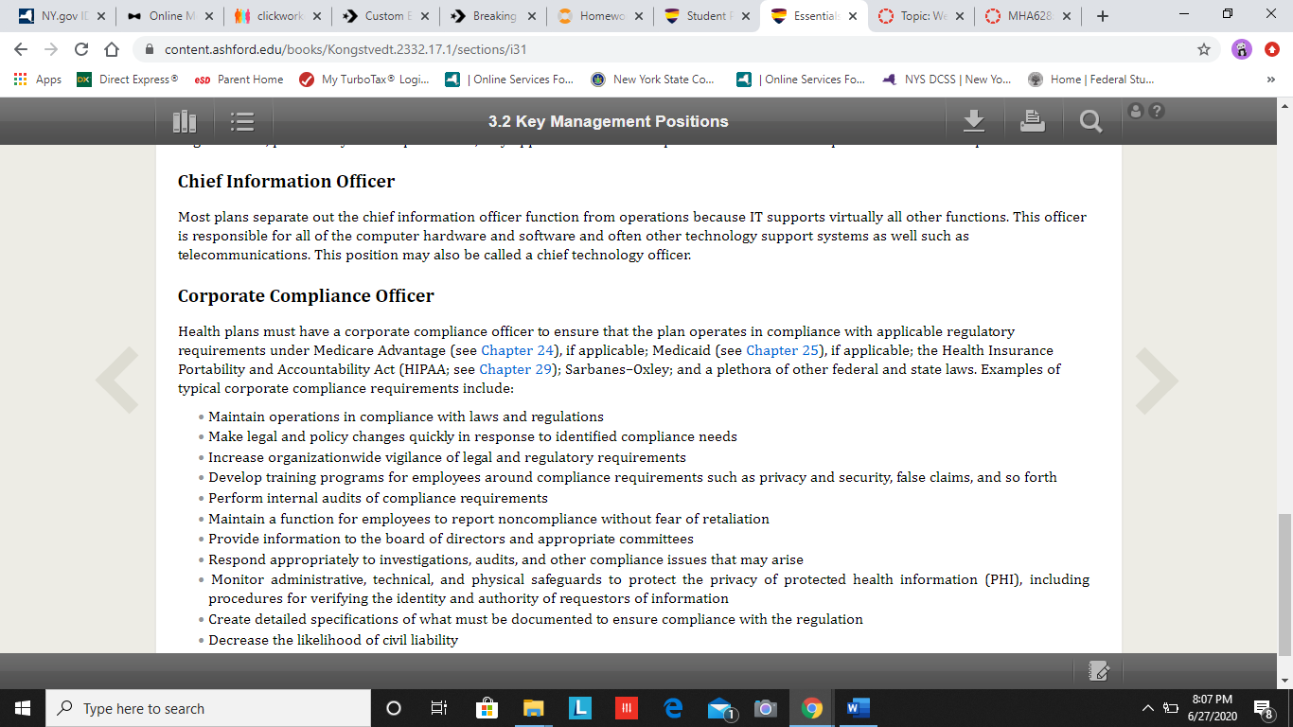Image resolution: width=1293 pixels, height=727 pixels.
Task: Open the Apps shortcut in bookmarks bar
Action: click(38, 80)
